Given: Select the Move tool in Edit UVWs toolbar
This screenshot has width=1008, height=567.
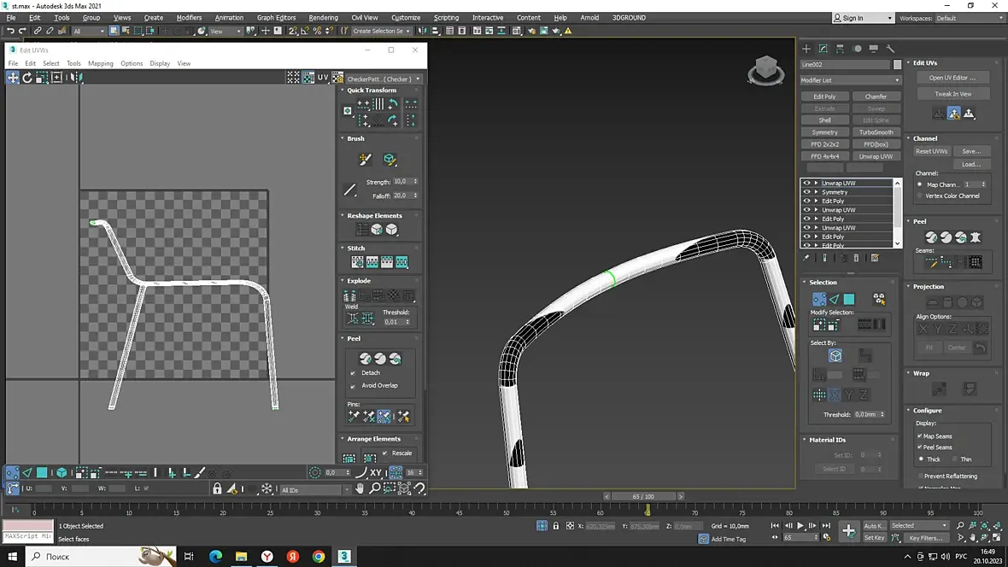Looking at the screenshot, I should [x=13, y=78].
